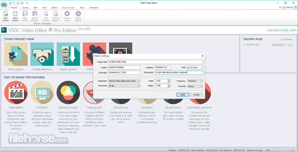Click the zoom in plus icon

pyautogui.click(x=293, y=150)
